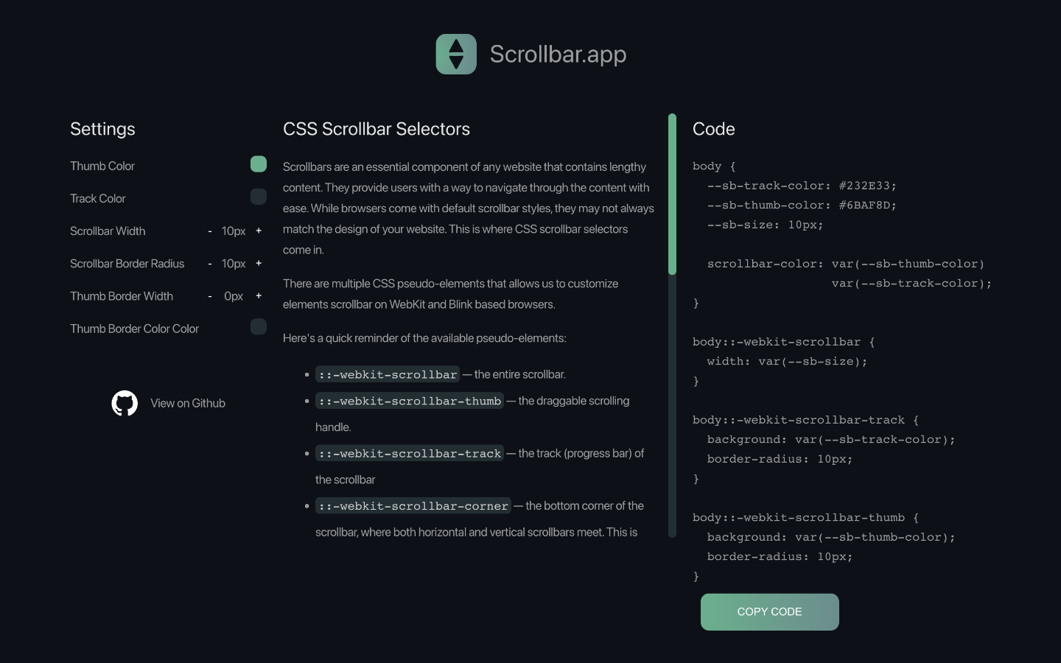Decrease Scrollbar Border Radius with minus
1061x663 pixels.
210,264
